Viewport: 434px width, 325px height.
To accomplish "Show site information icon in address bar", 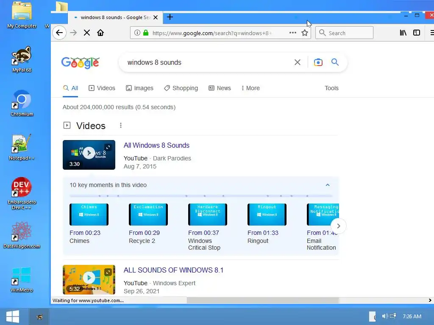I will [x=137, y=33].
